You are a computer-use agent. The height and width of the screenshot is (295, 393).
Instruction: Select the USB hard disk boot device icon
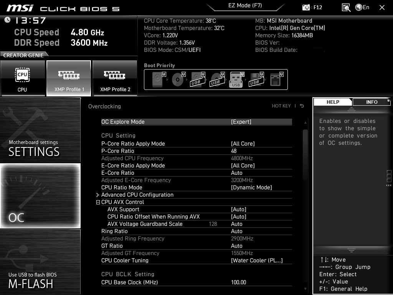(198, 80)
